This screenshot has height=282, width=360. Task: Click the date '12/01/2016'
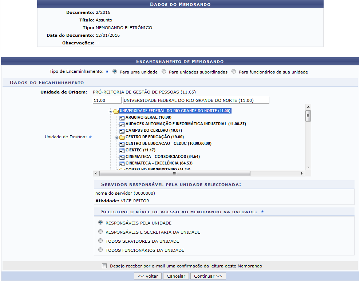coord(108,35)
